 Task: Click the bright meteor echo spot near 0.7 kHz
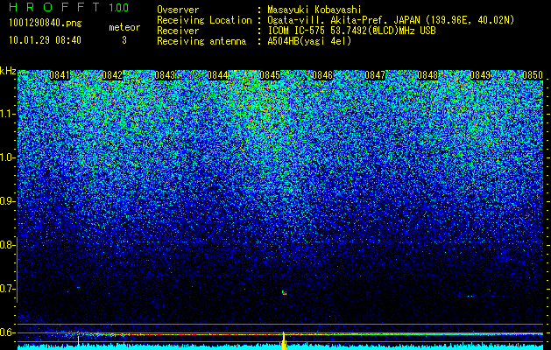(284, 292)
